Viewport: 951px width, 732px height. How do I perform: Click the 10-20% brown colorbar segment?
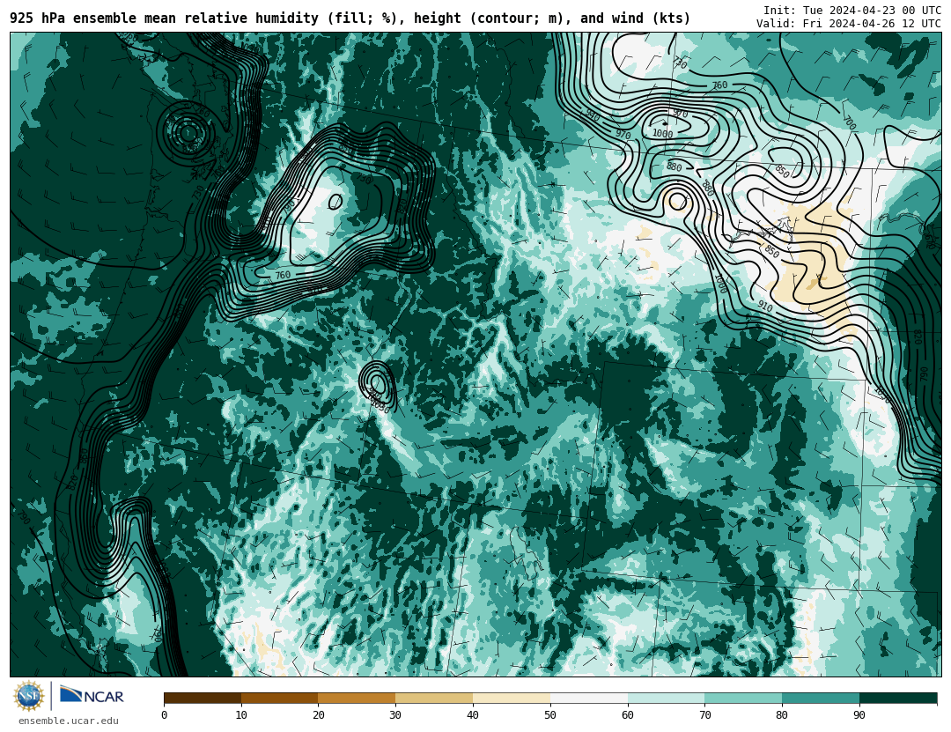pyautogui.click(x=280, y=699)
